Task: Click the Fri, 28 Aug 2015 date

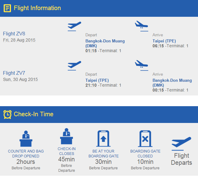Action: 19,40
